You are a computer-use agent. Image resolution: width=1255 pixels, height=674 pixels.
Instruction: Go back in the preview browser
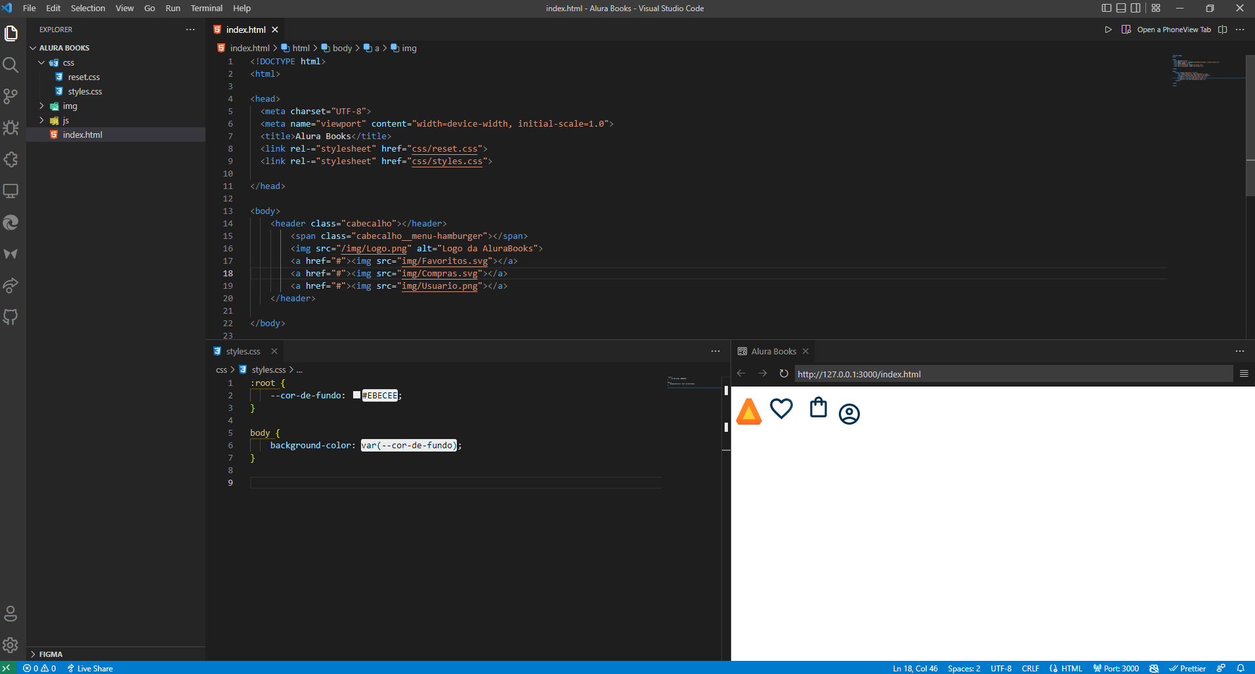tap(742, 373)
